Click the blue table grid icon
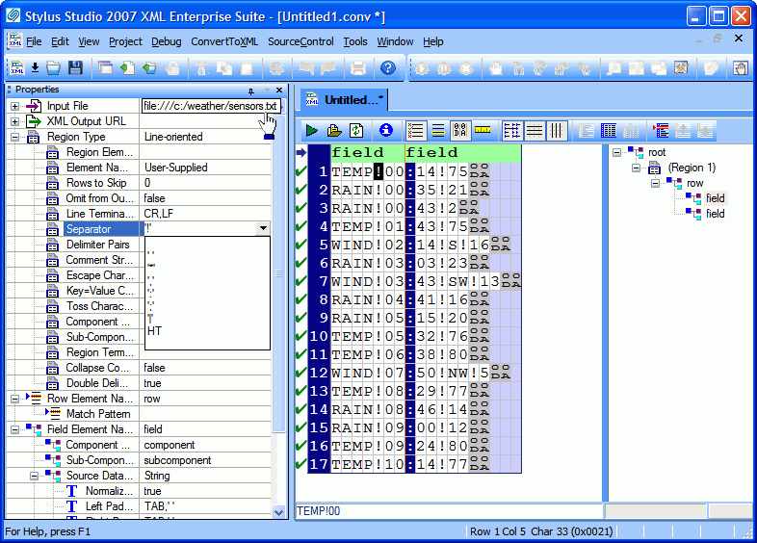The image size is (757, 543). [x=609, y=130]
